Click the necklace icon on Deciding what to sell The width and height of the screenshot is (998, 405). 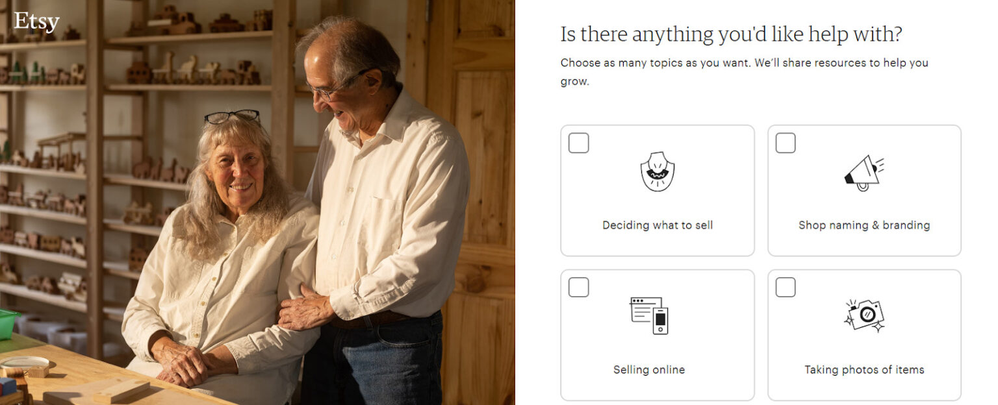click(x=657, y=172)
